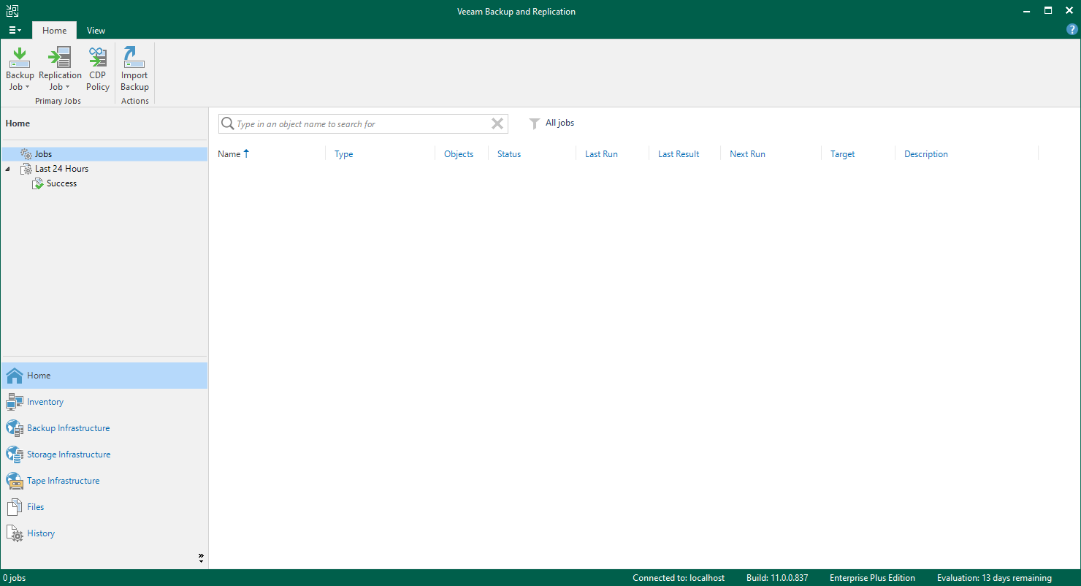Screen dimensions: 1081x586
Task: Select the Jobs tree node
Action: point(104,154)
